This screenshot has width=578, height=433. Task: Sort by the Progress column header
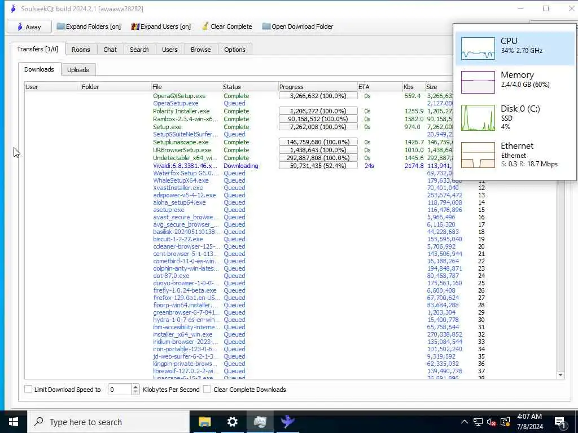(318, 87)
